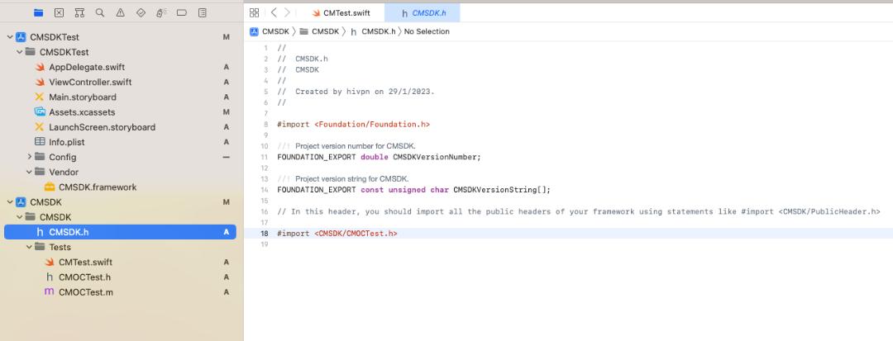Screen dimensions: 893x341
Task: Click the plist table icon of Info.plist
Action: (x=40, y=142)
